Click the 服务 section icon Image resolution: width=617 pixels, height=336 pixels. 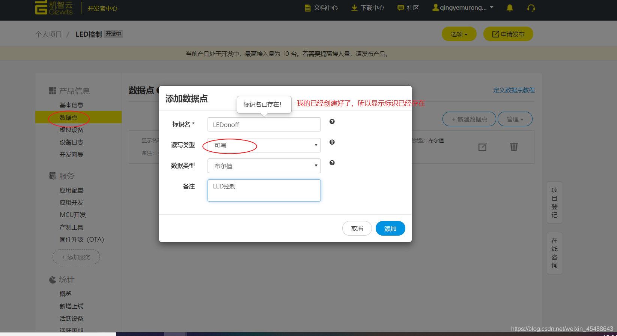point(53,176)
